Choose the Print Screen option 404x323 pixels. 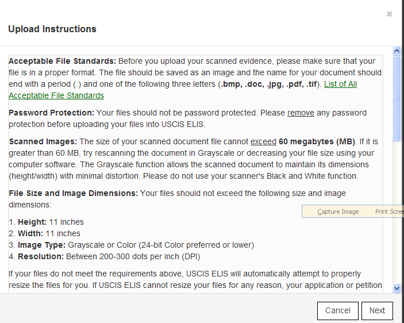[x=389, y=212]
